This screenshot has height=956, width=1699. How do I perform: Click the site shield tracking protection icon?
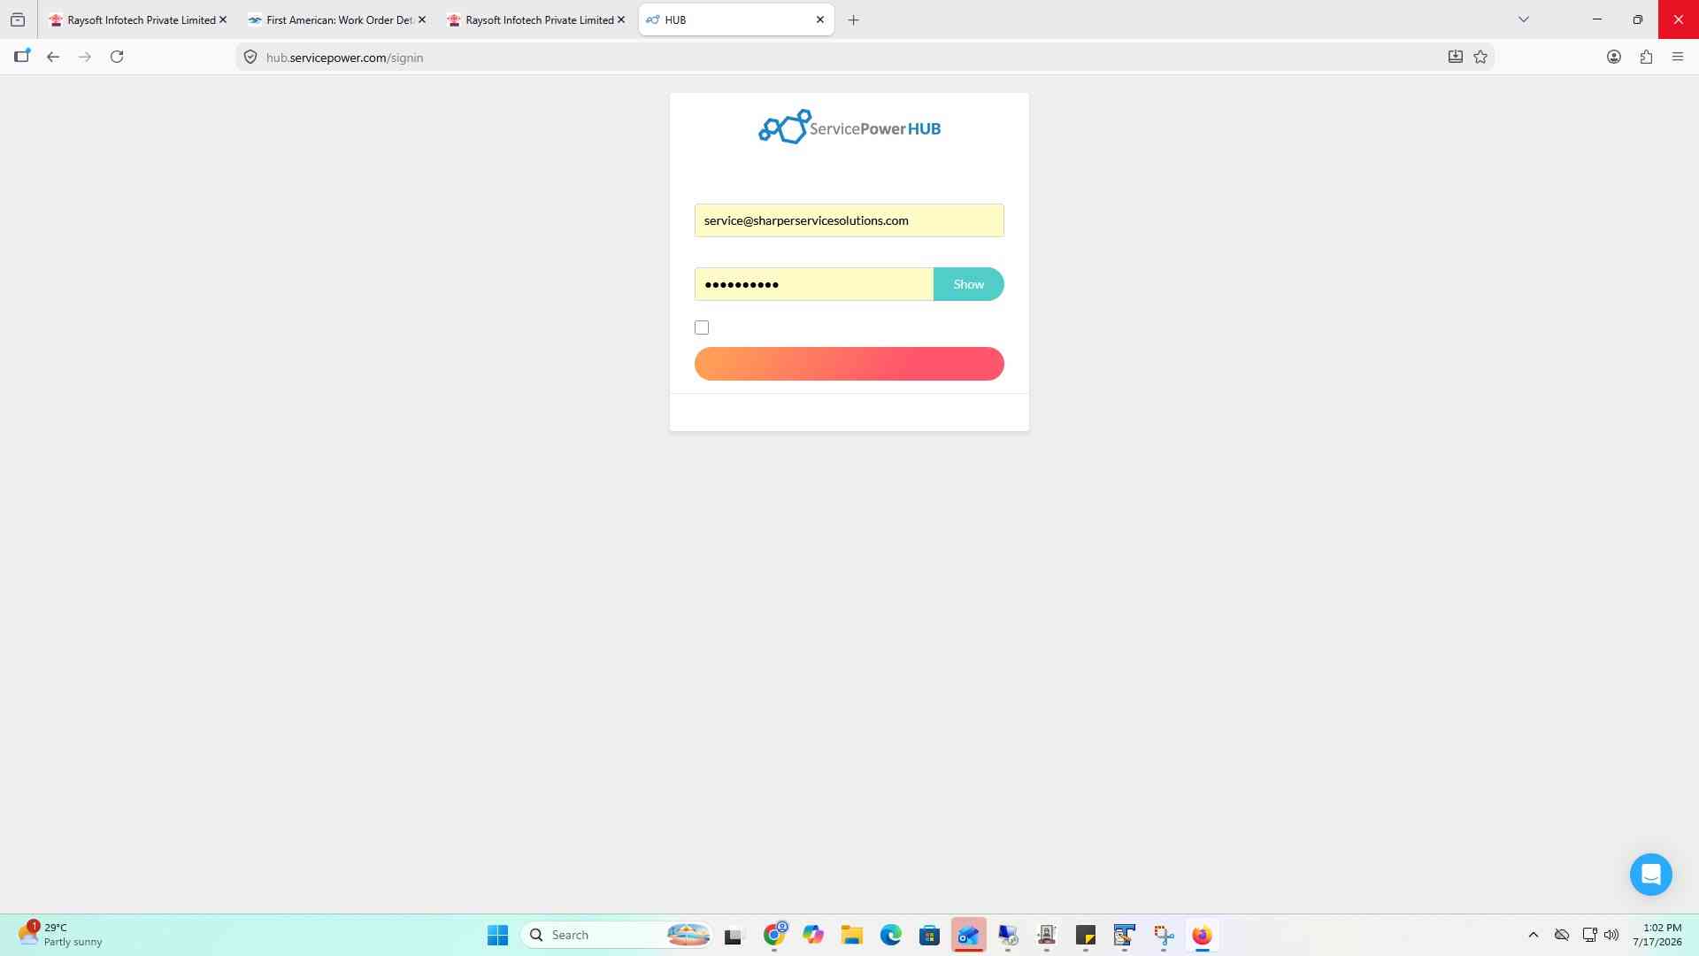[250, 57]
